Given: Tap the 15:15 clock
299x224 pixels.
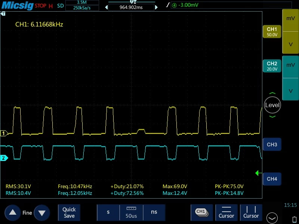Looking at the screenshot, I should pyautogui.click(x=290, y=205).
